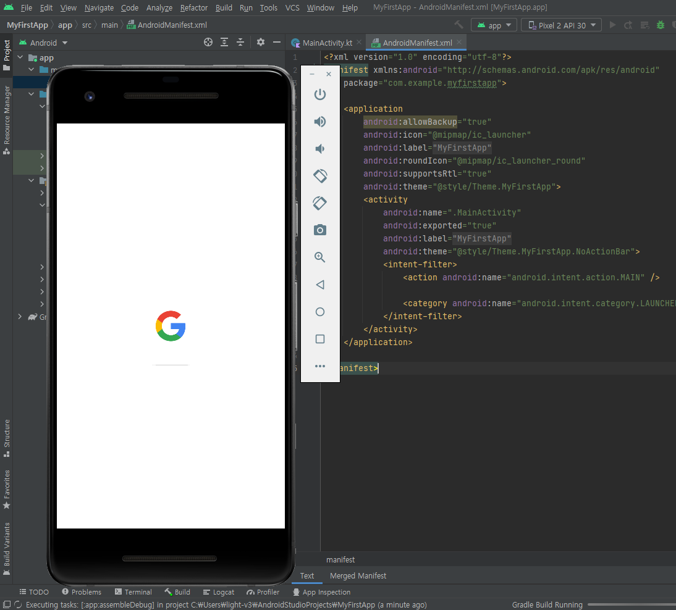Tap emulator Back triangle button

click(x=320, y=285)
